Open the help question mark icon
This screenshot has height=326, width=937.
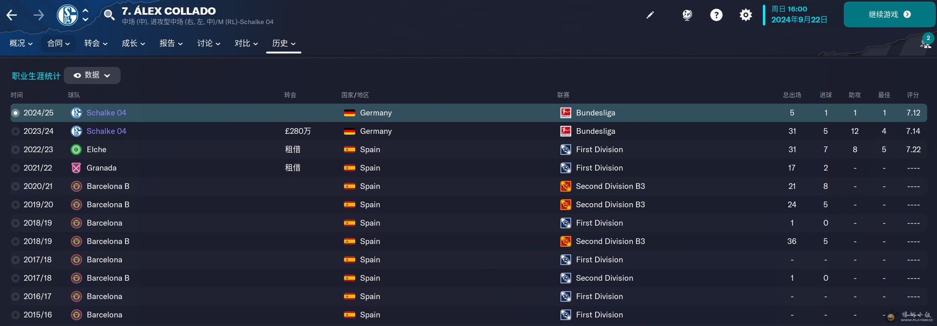[716, 15]
